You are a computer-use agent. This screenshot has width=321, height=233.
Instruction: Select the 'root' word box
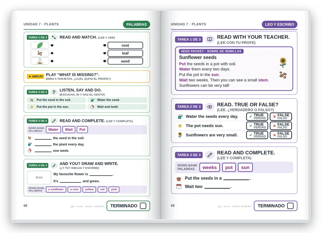point(125,45)
